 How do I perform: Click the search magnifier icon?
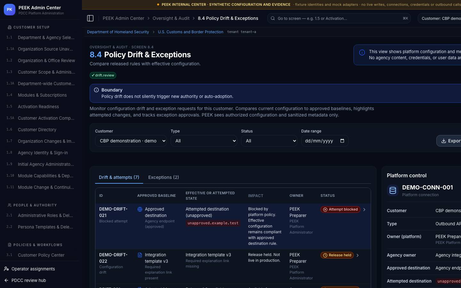point(273,18)
